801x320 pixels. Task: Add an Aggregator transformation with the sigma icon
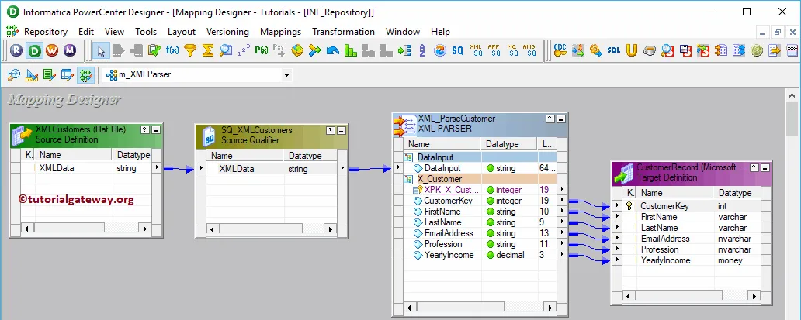point(208,50)
